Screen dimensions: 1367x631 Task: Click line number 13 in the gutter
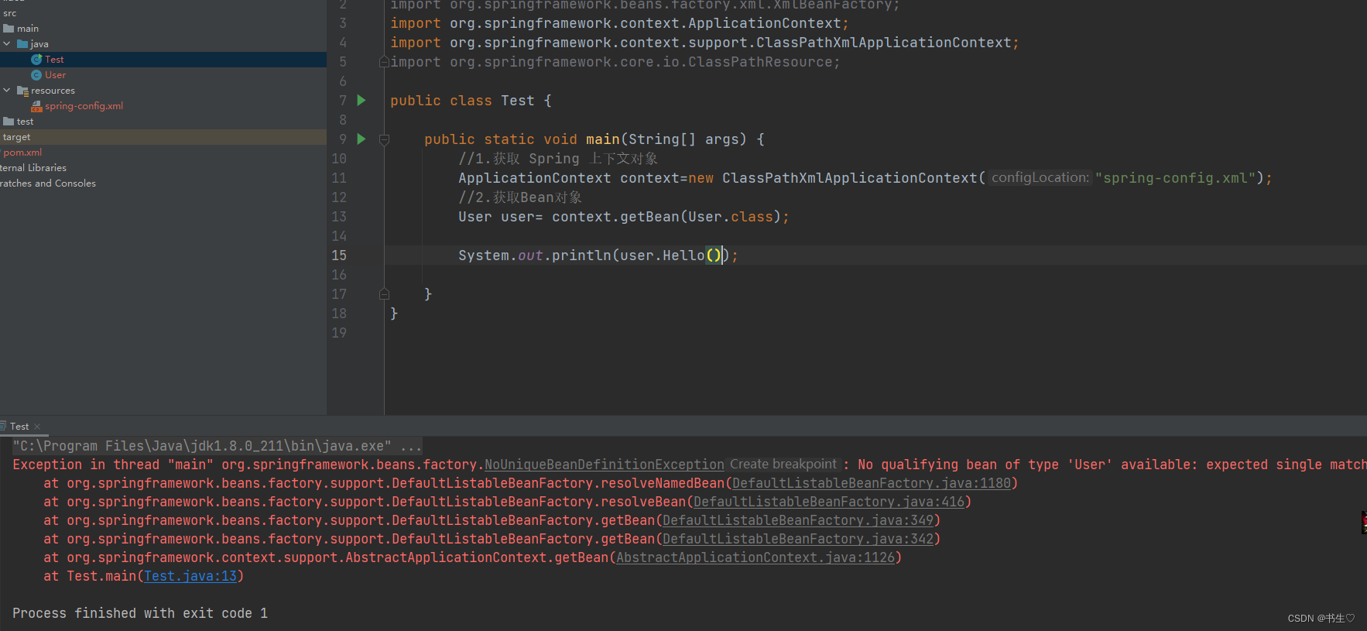click(339, 217)
